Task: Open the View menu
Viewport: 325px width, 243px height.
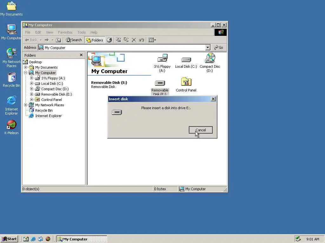Action: point(50,32)
